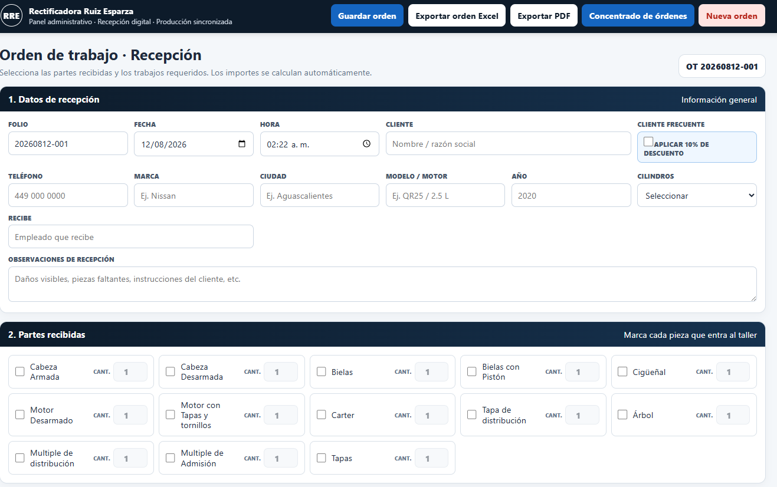
Task: Click the Recibe employee field
Action: pos(131,236)
